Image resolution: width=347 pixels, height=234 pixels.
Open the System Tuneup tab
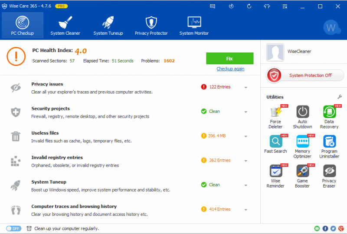(x=108, y=25)
